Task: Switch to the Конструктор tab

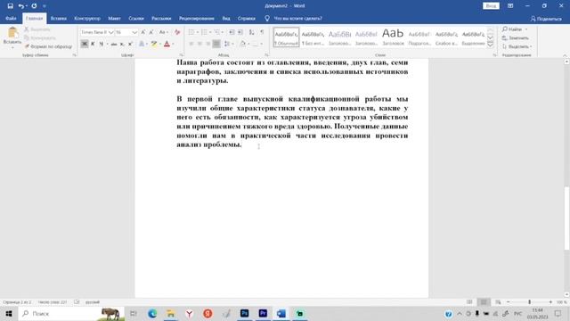Action: pyautogui.click(x=87, y=18)
